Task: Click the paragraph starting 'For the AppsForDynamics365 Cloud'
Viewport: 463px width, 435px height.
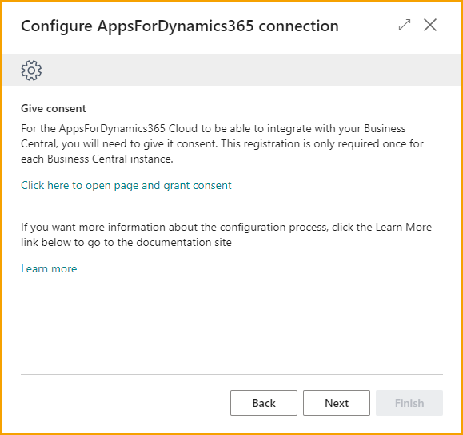Action: (222, 143)
